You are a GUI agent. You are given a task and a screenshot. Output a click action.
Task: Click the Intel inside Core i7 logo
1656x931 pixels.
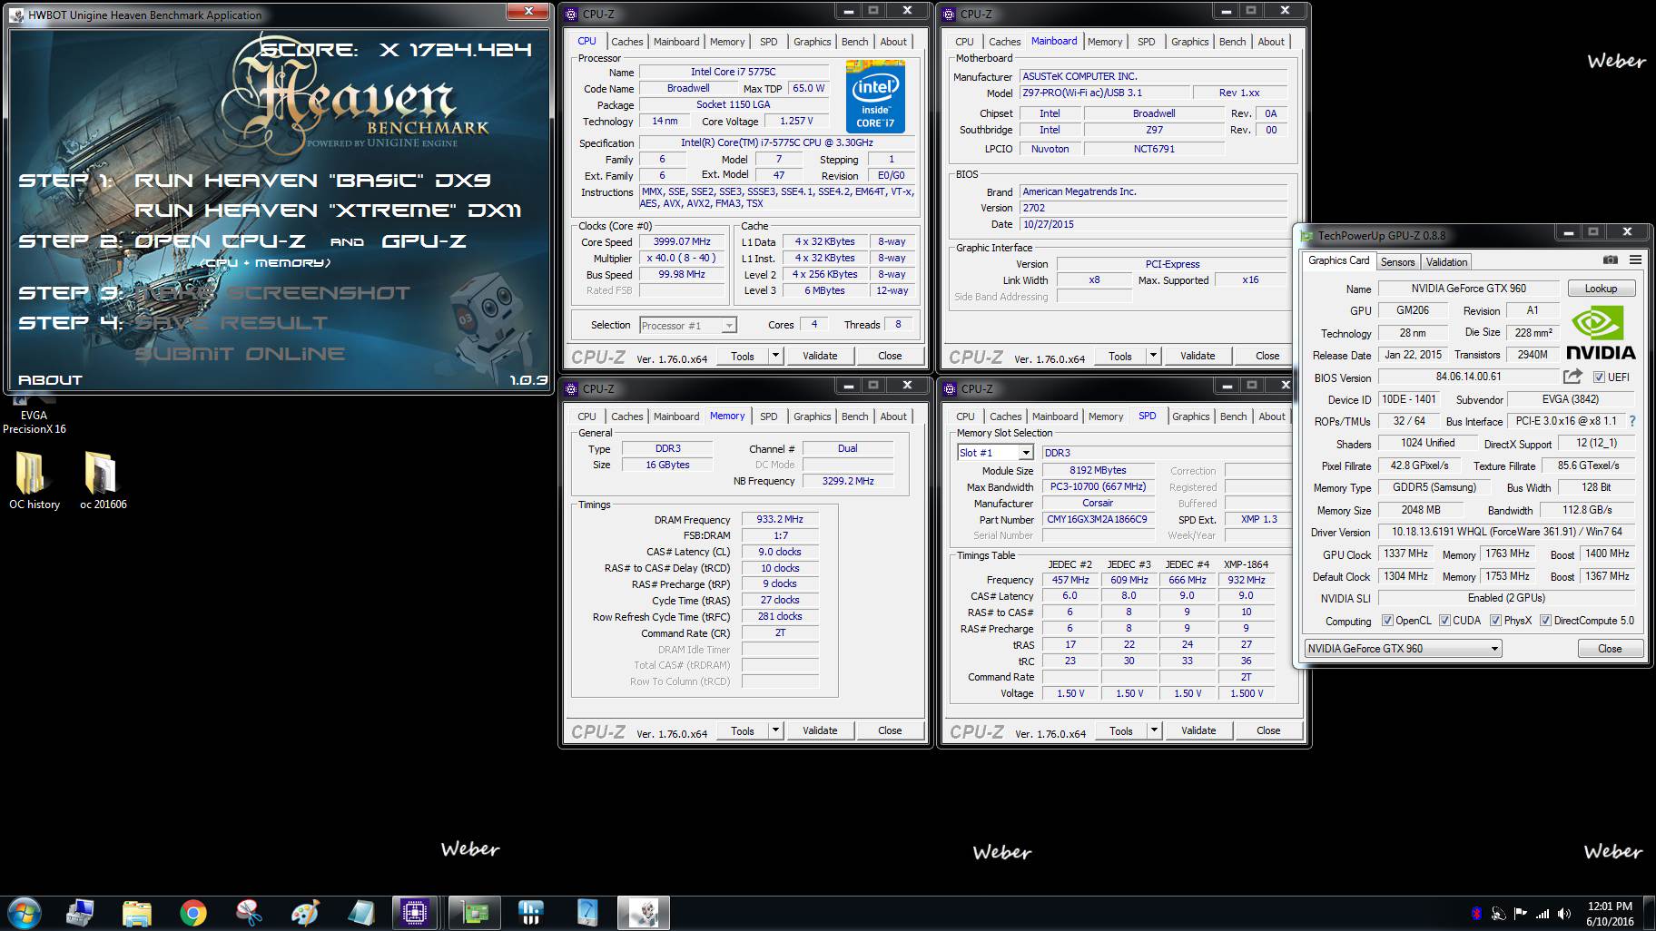point(875,96)
